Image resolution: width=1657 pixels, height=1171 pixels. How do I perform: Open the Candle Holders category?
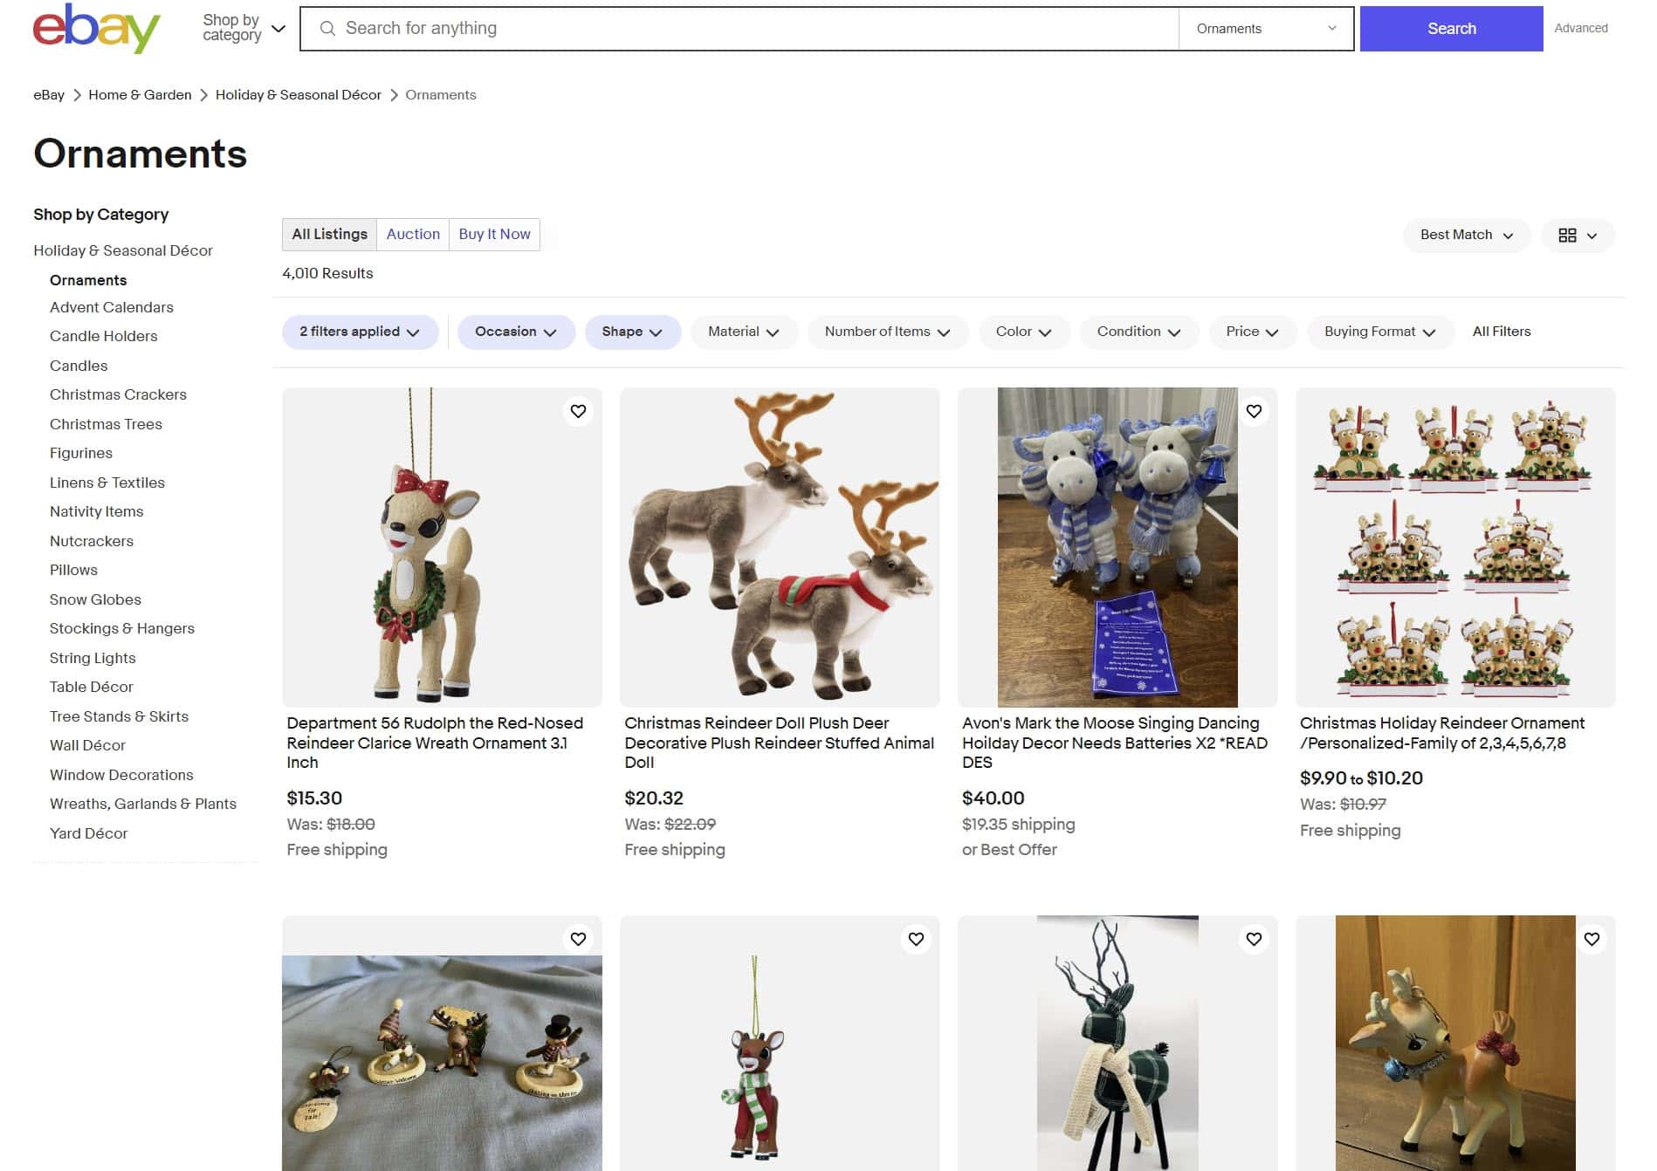pyautogui.click(x=104, y=337)
